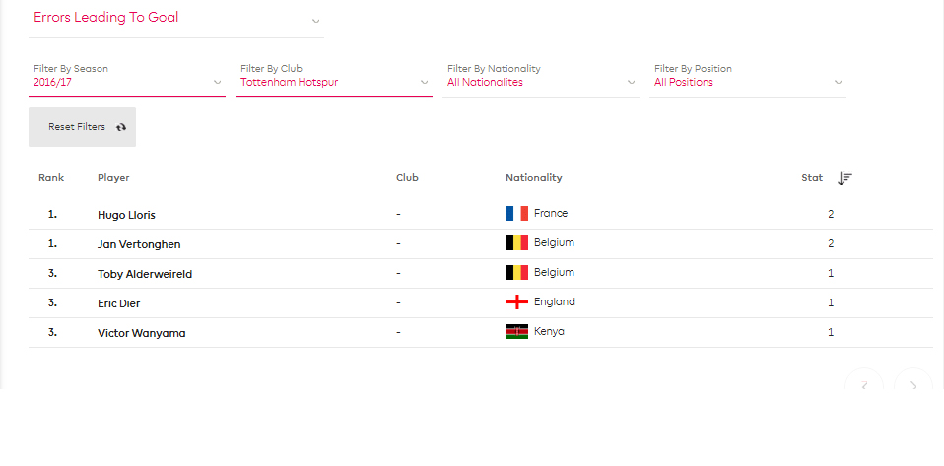
Task: Click the France flag icon
Action: click(x=516, y=213)
